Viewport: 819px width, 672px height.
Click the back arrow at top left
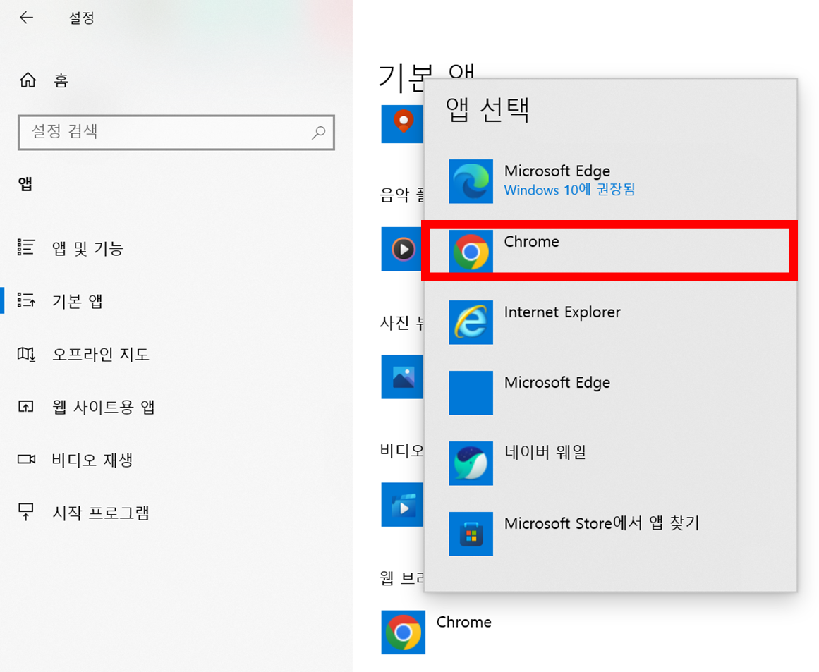click(26, 17)
